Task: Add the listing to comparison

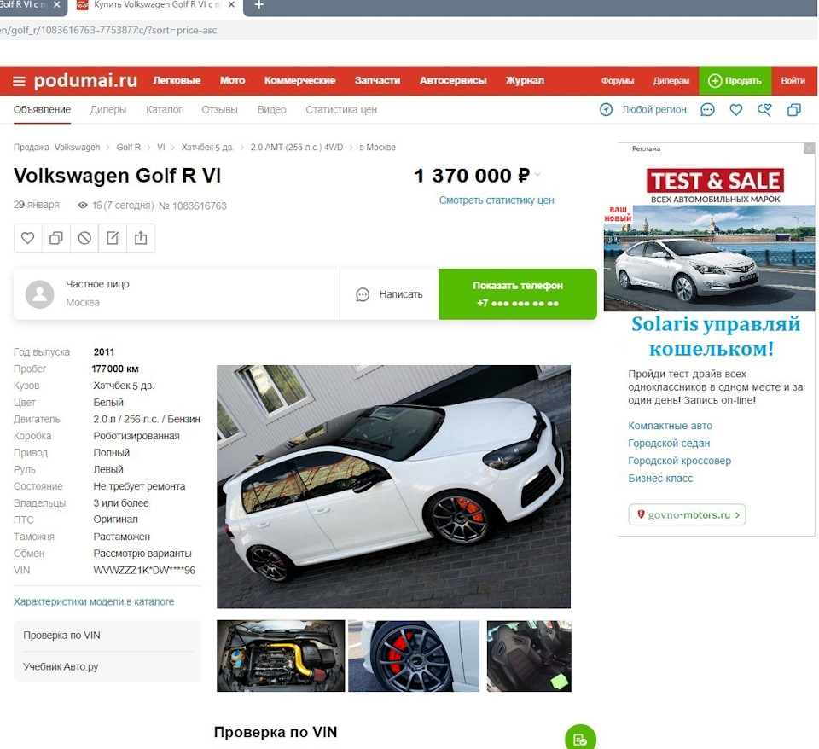Action: [56, 238]
